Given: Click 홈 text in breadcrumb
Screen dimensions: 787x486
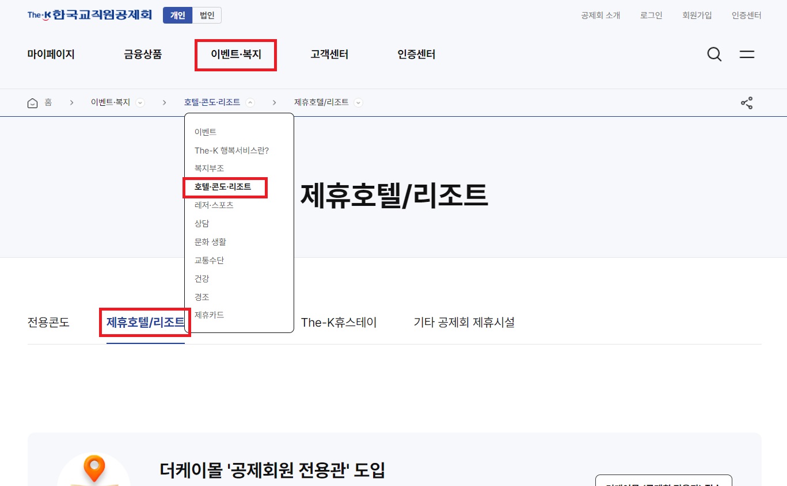Looking at the screenshot, I should tap(48, 102).
